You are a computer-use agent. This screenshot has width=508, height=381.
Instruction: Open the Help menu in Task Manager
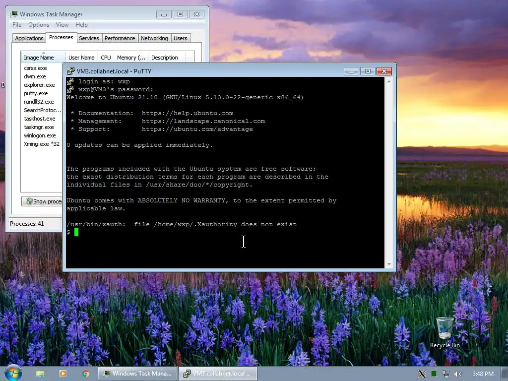click(x=81, y=25)
